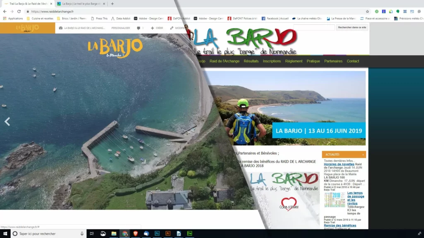Image resolution: width=424 pixels, height=238 pixels.
Task: Open 'La chaîne météo' bookmark
Action: click(x=307, y=19)
